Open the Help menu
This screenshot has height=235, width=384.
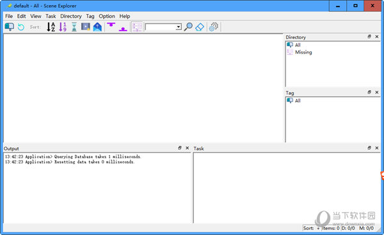(125, 16)
